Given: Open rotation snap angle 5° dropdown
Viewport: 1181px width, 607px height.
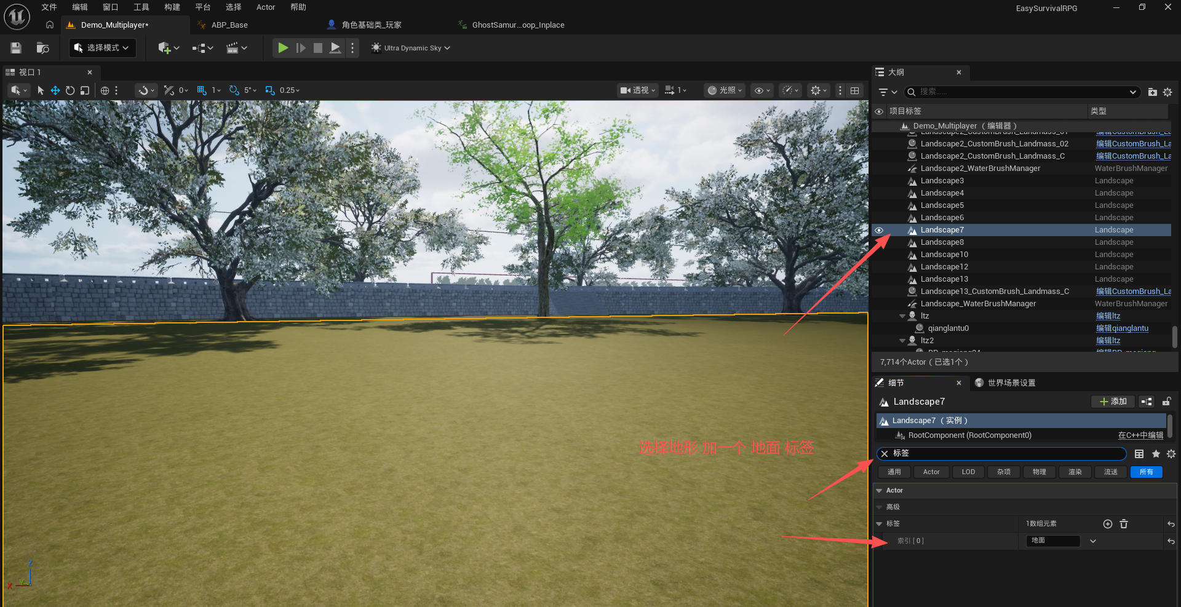Looking at the screenshot, I should tap(250, 90).
